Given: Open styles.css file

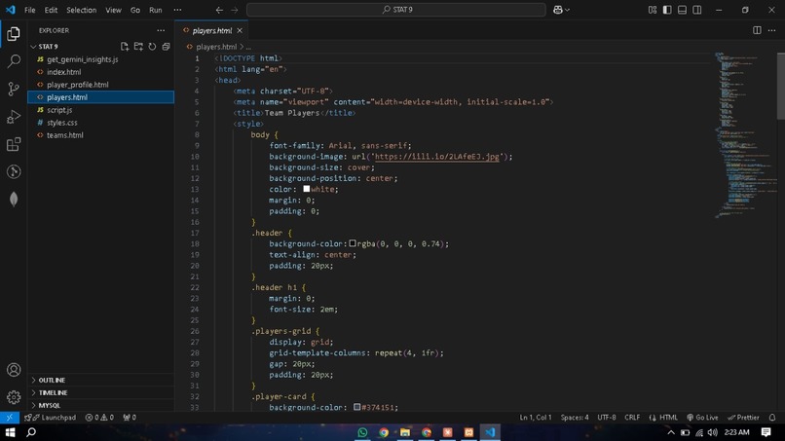Looking at the screenshot, I should (62, 123).
